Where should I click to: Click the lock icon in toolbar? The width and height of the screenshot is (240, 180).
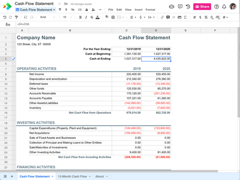[86, 10]
